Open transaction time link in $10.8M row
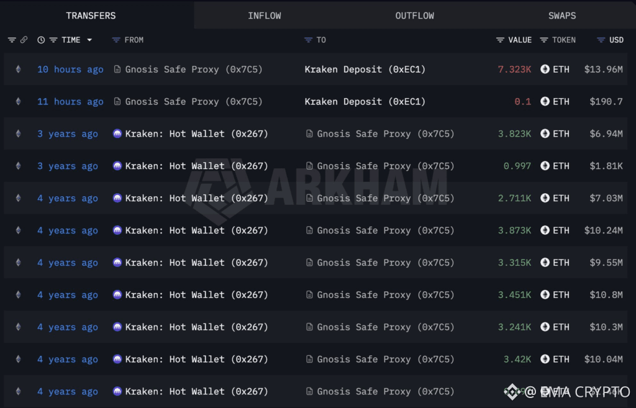This screenshot has height=408, width=636. [67, 295]
